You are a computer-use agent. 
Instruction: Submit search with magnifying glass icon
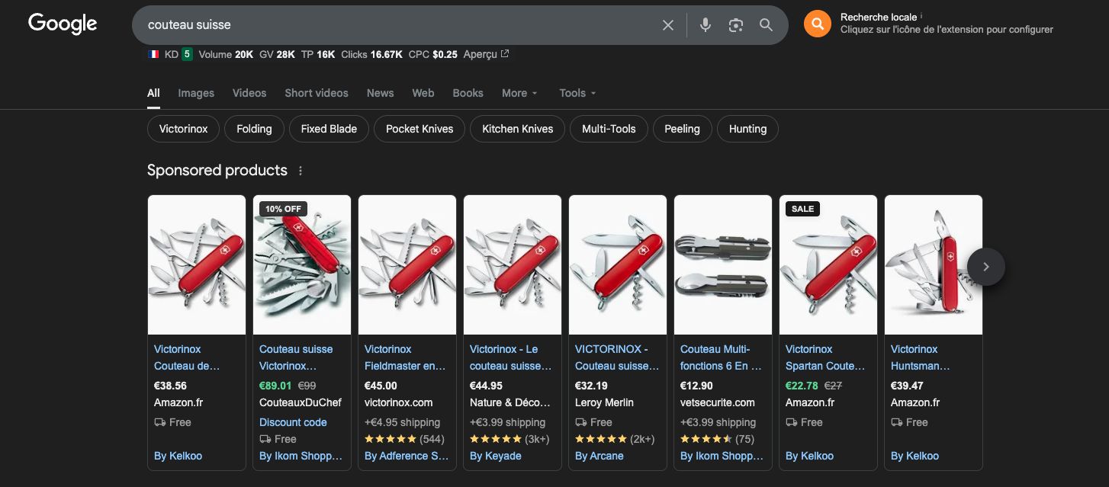pos(766,25)
